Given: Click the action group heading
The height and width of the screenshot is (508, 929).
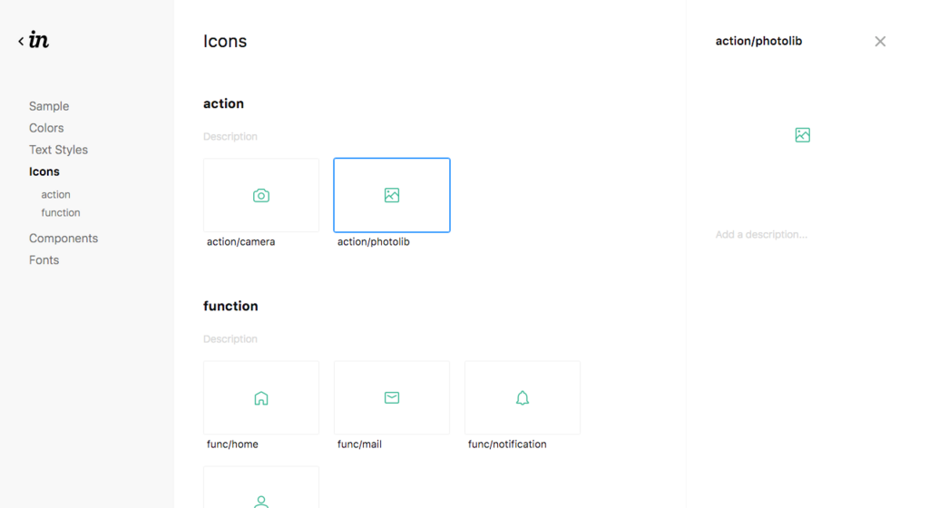Looking at the screenshot, I should pos(223,103).
